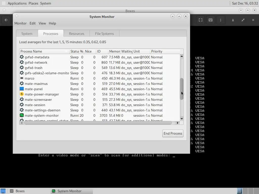259x194 pixels.
Task: Switch to the System tab
Action: pos(27,34)
